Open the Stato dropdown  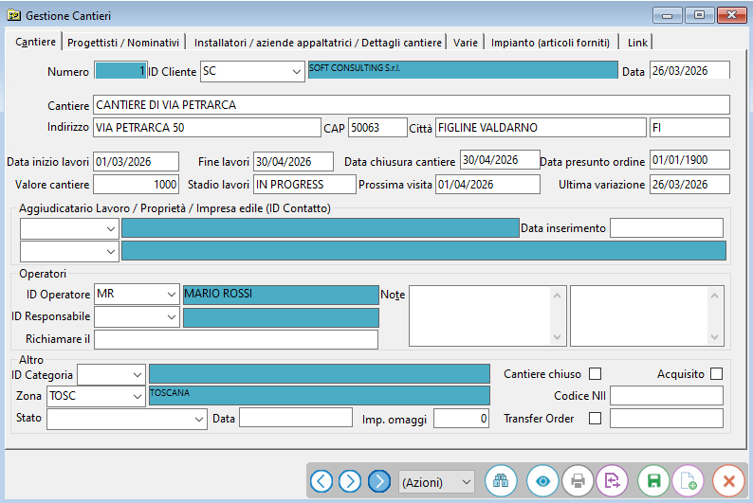[x=199, y=419]
